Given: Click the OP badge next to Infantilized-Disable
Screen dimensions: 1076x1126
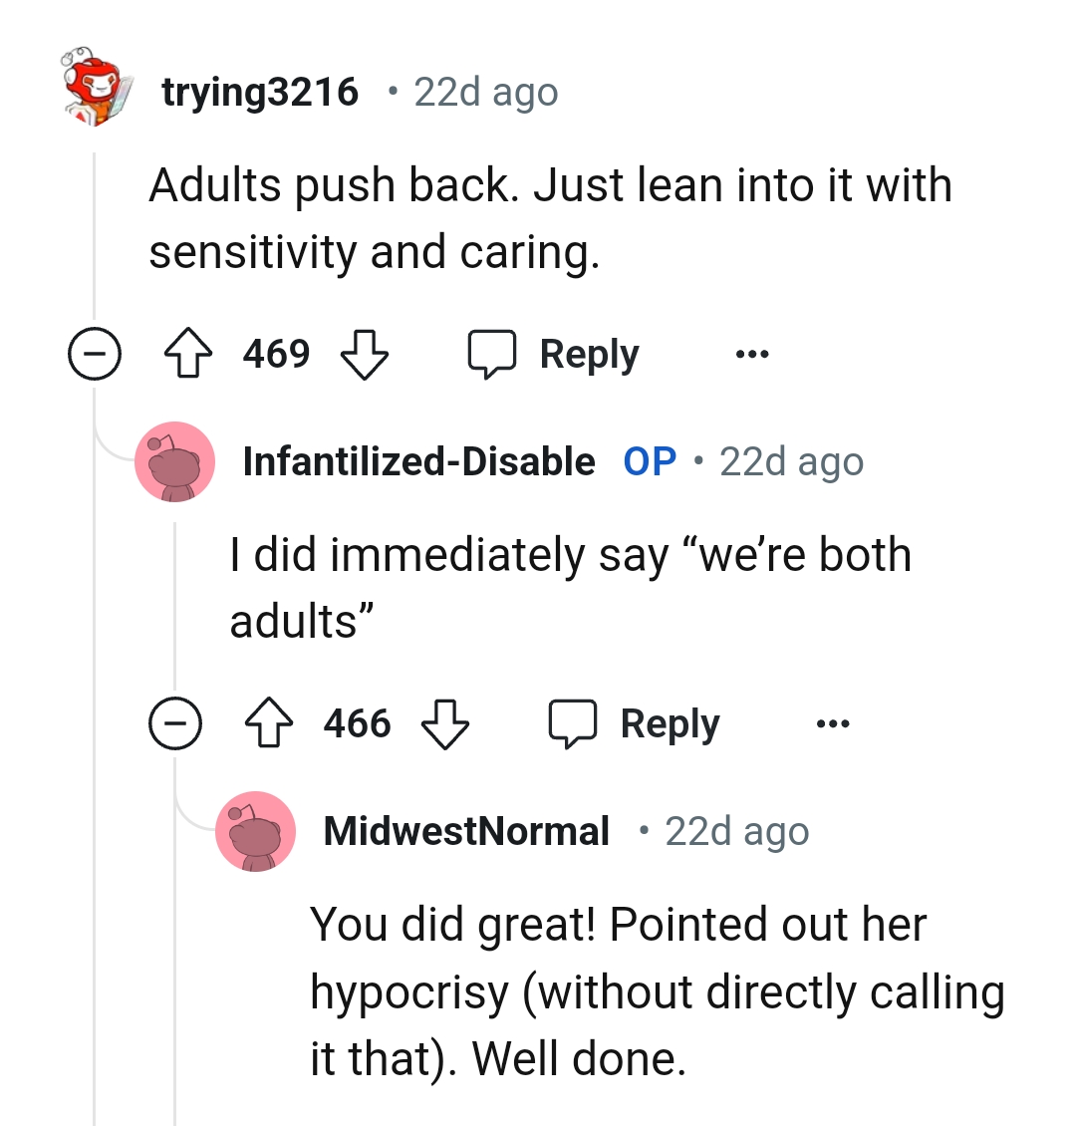Looking at the screenshot, I should point(650,460).
